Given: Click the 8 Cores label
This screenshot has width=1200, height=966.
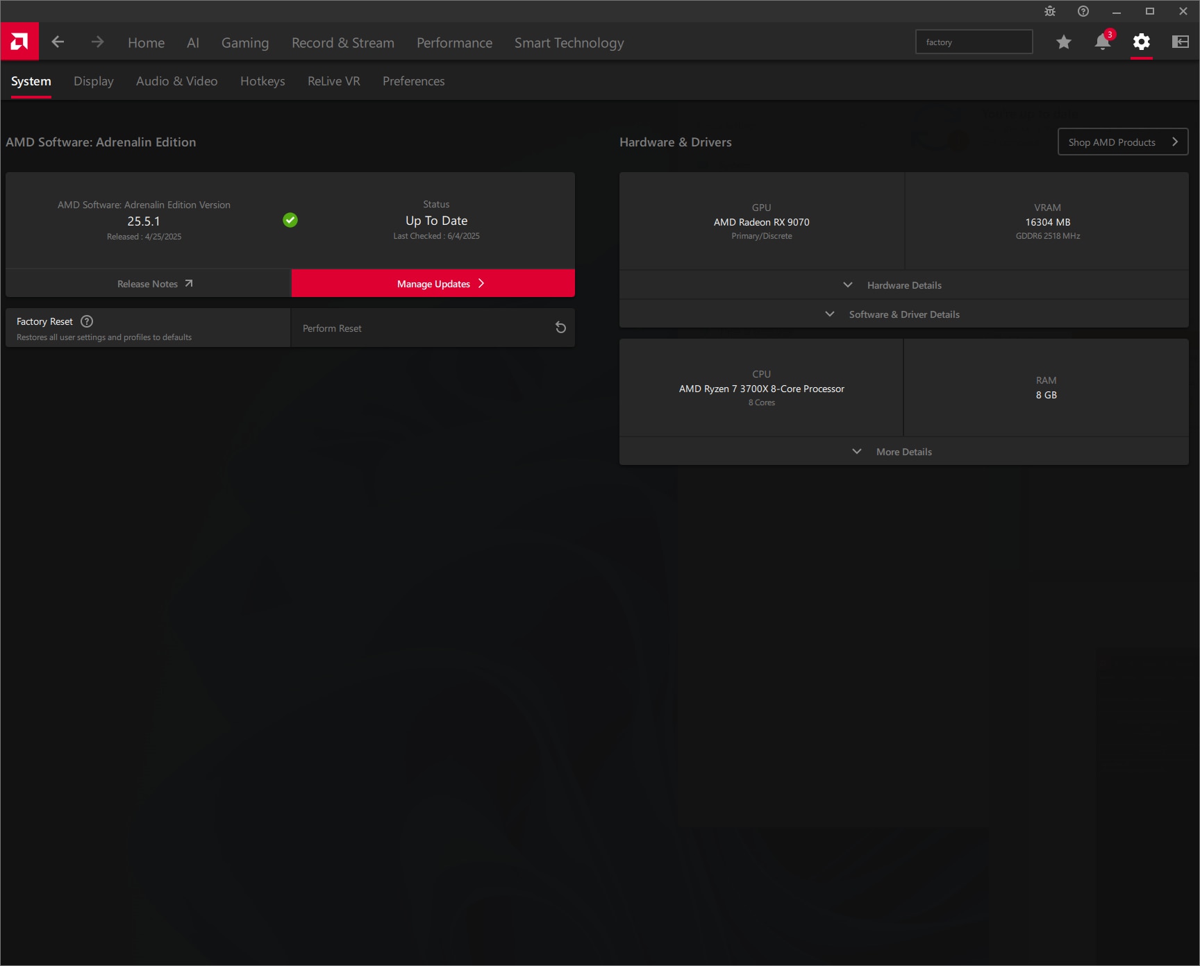Looking at the screenshot, I should coord(762,402).
